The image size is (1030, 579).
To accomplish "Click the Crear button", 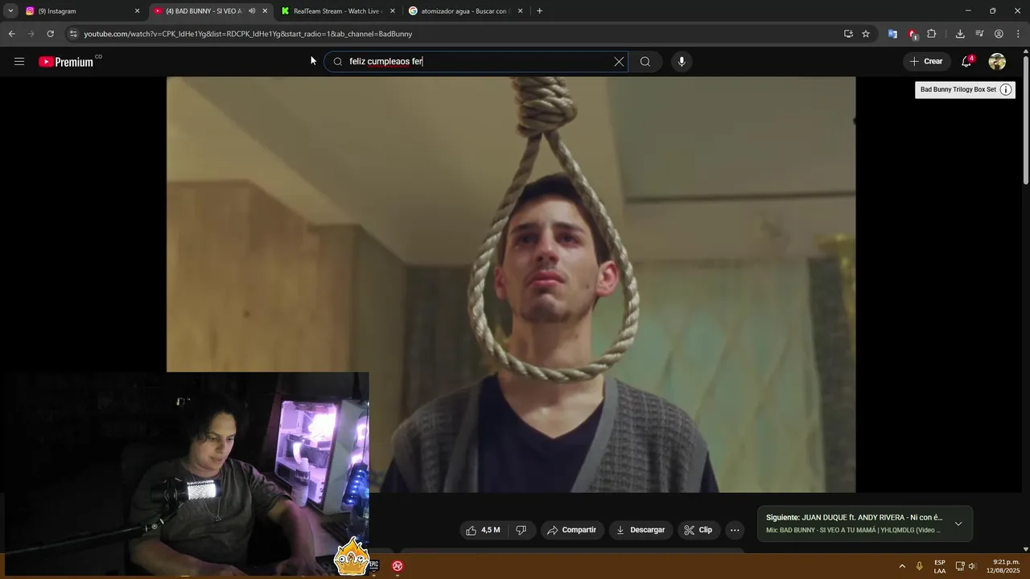I will pyautogui.click(x=926, y=62).
